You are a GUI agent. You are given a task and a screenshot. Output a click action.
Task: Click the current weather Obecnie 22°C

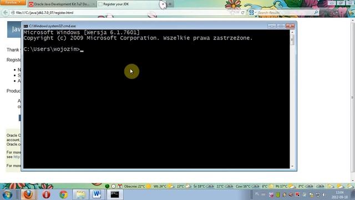click(x=137, y=187)
